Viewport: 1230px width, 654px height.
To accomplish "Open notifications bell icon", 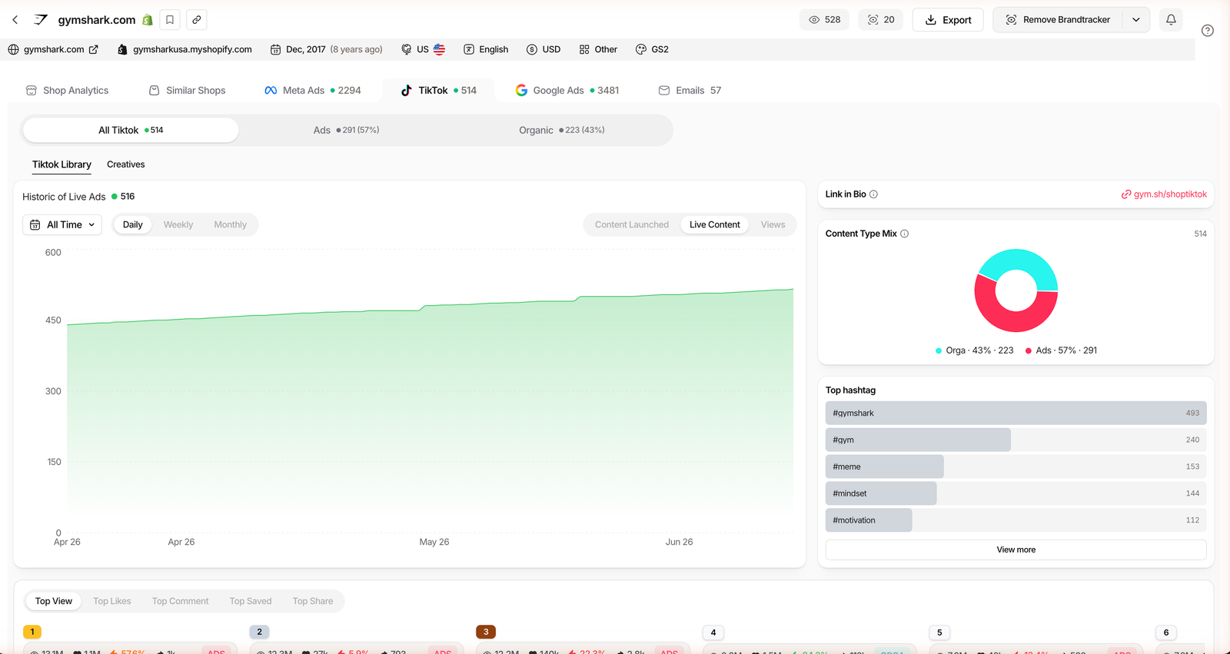I will (x=1171, y=20).
